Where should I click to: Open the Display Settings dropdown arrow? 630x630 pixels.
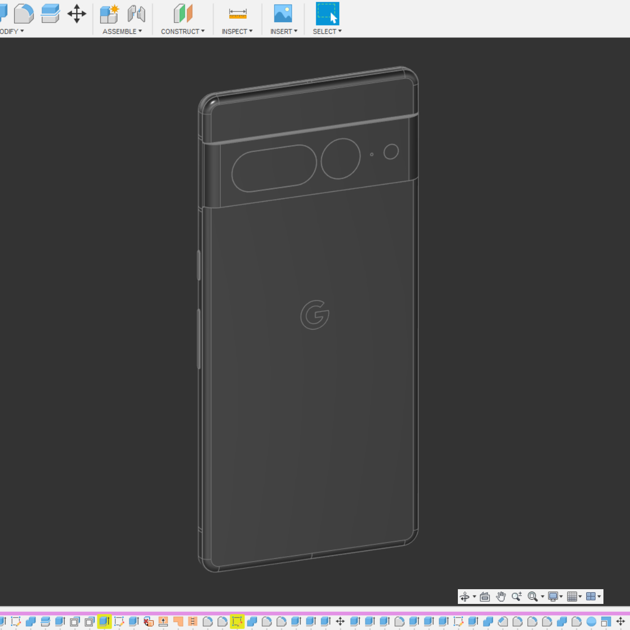click(x=561, y=597)
